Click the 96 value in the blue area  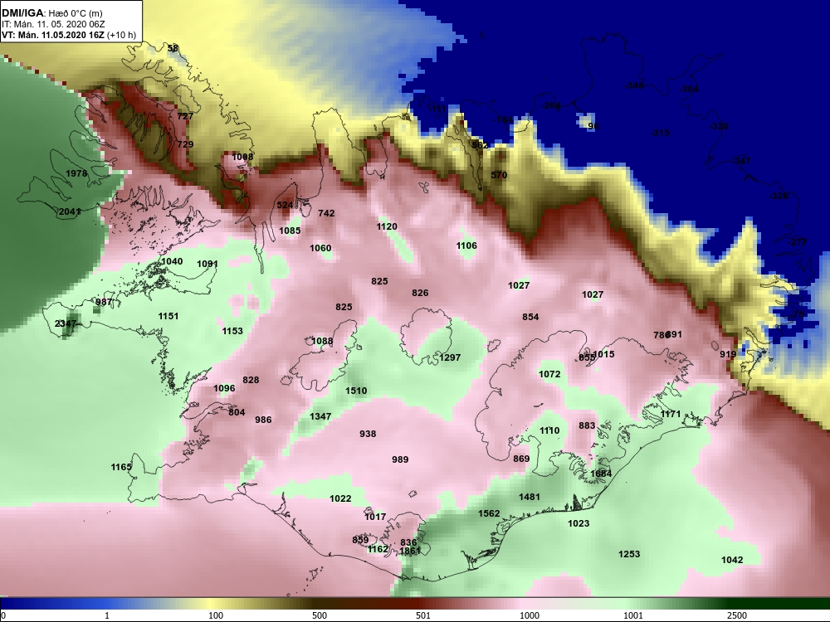click(593, 126)
